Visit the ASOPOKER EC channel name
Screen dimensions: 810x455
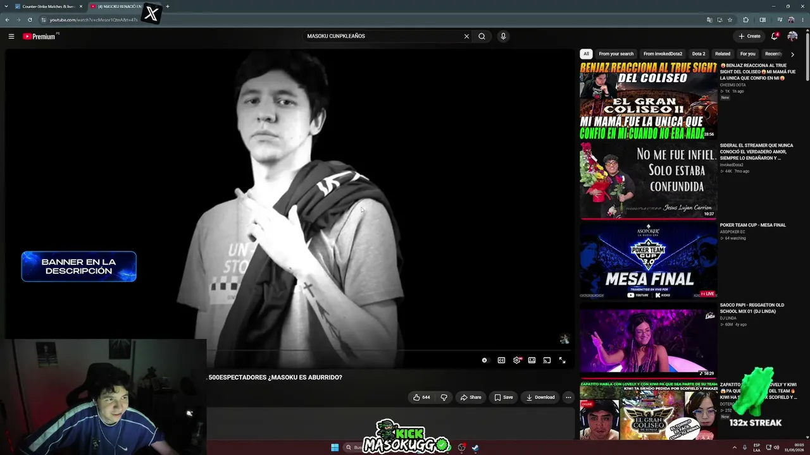coord(732,232)
